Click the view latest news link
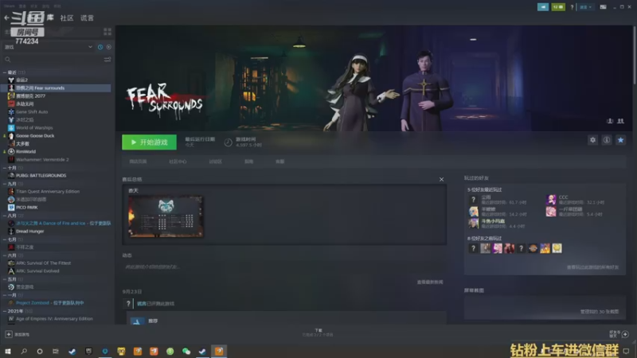This screenshot has width=637, height=358. pos(430,282)
